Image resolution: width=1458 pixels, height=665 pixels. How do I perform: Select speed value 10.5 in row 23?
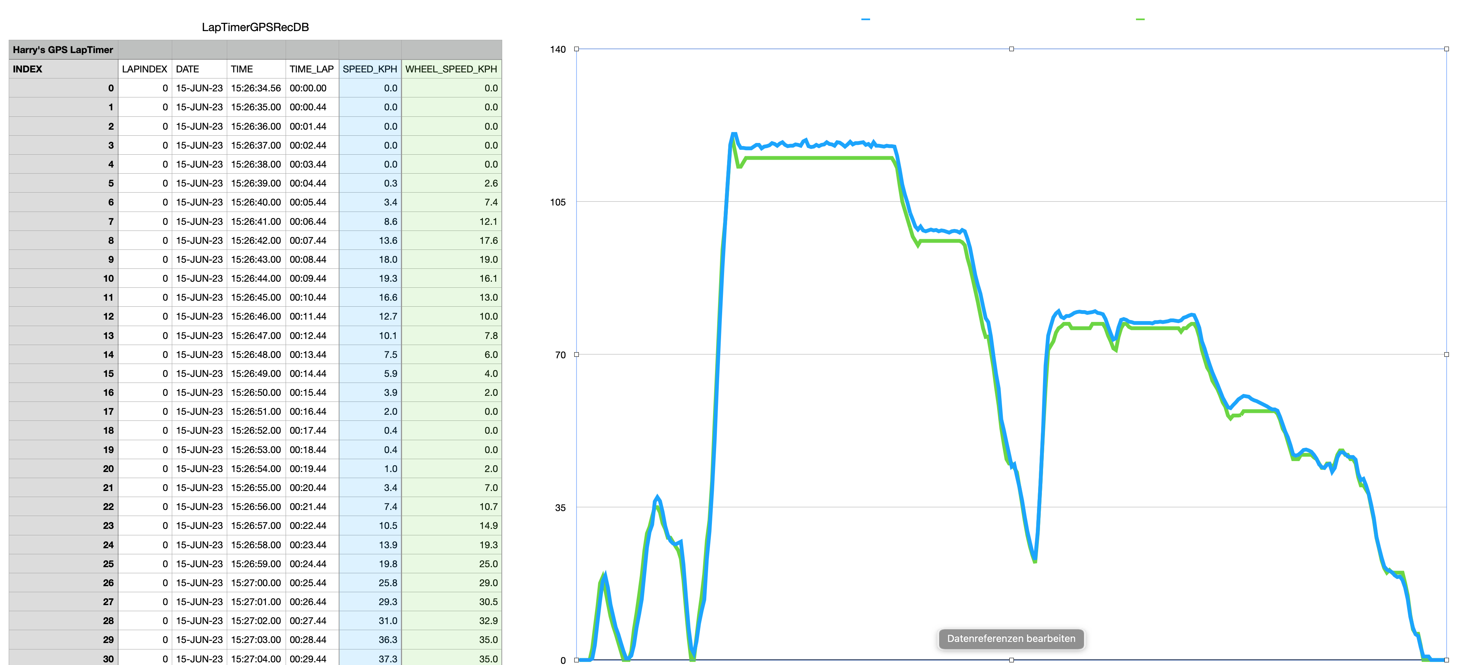pos(370,526)
